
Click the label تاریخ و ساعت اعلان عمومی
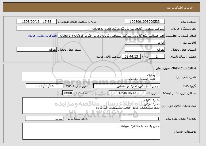(77, 22)
